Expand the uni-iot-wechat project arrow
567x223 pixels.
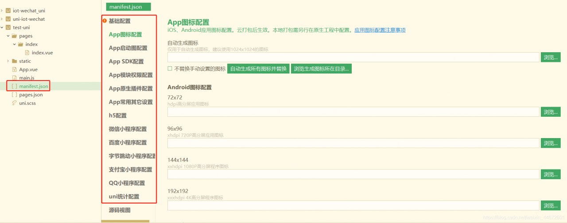(x=2, y=19)
